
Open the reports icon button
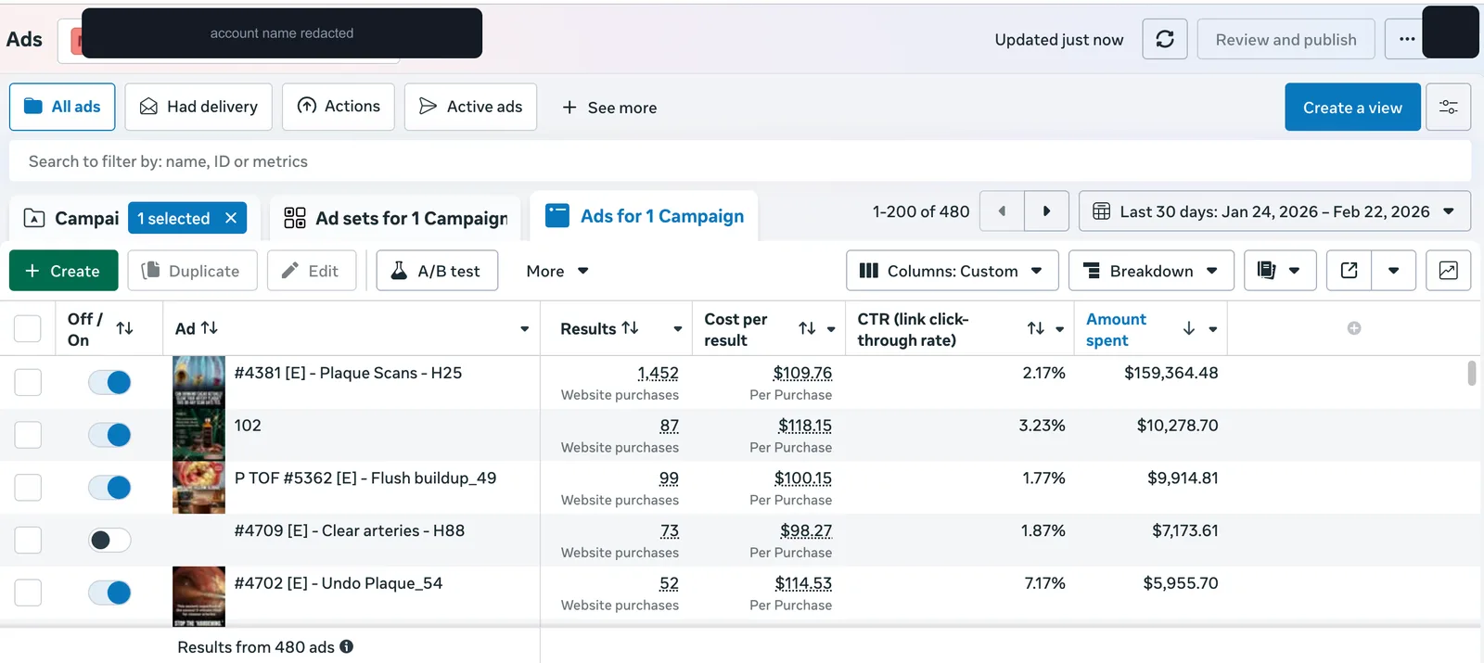pyautogui.click(x=1280, y=271)
